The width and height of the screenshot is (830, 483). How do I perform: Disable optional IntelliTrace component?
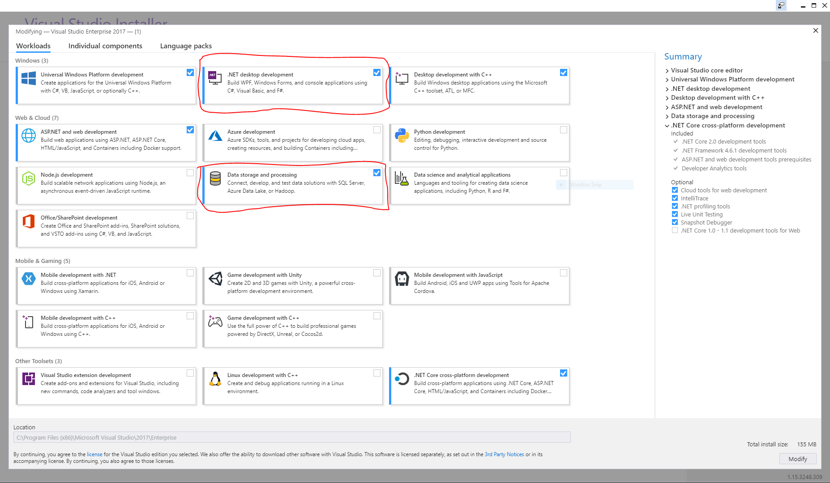(675, 198)
